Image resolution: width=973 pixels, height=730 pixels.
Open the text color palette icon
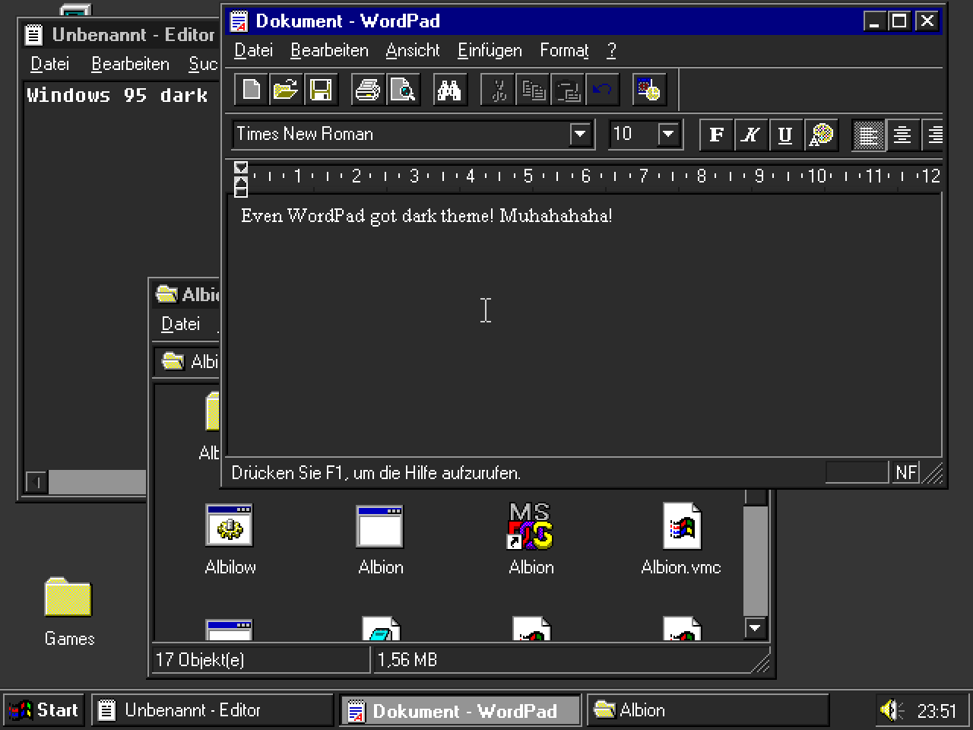tap(821, 135)
